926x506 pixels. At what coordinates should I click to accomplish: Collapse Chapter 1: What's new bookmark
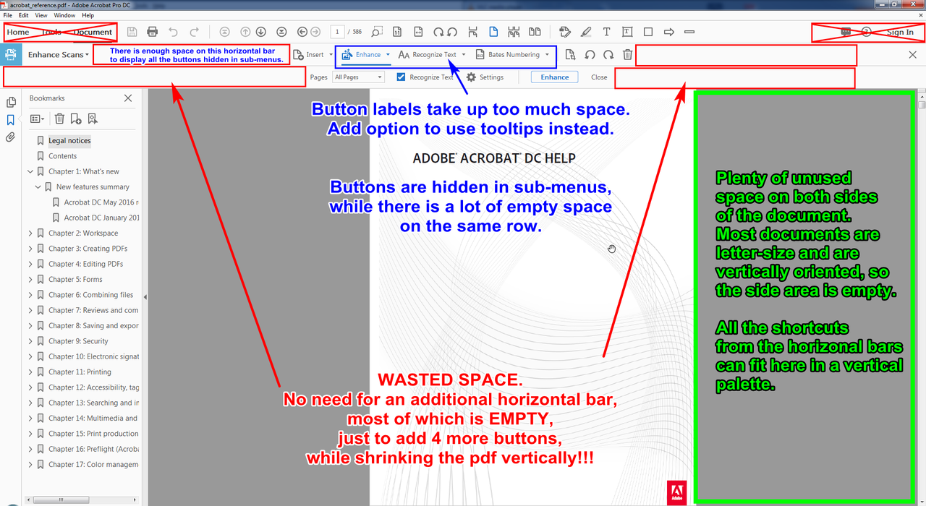pos(30,172)
